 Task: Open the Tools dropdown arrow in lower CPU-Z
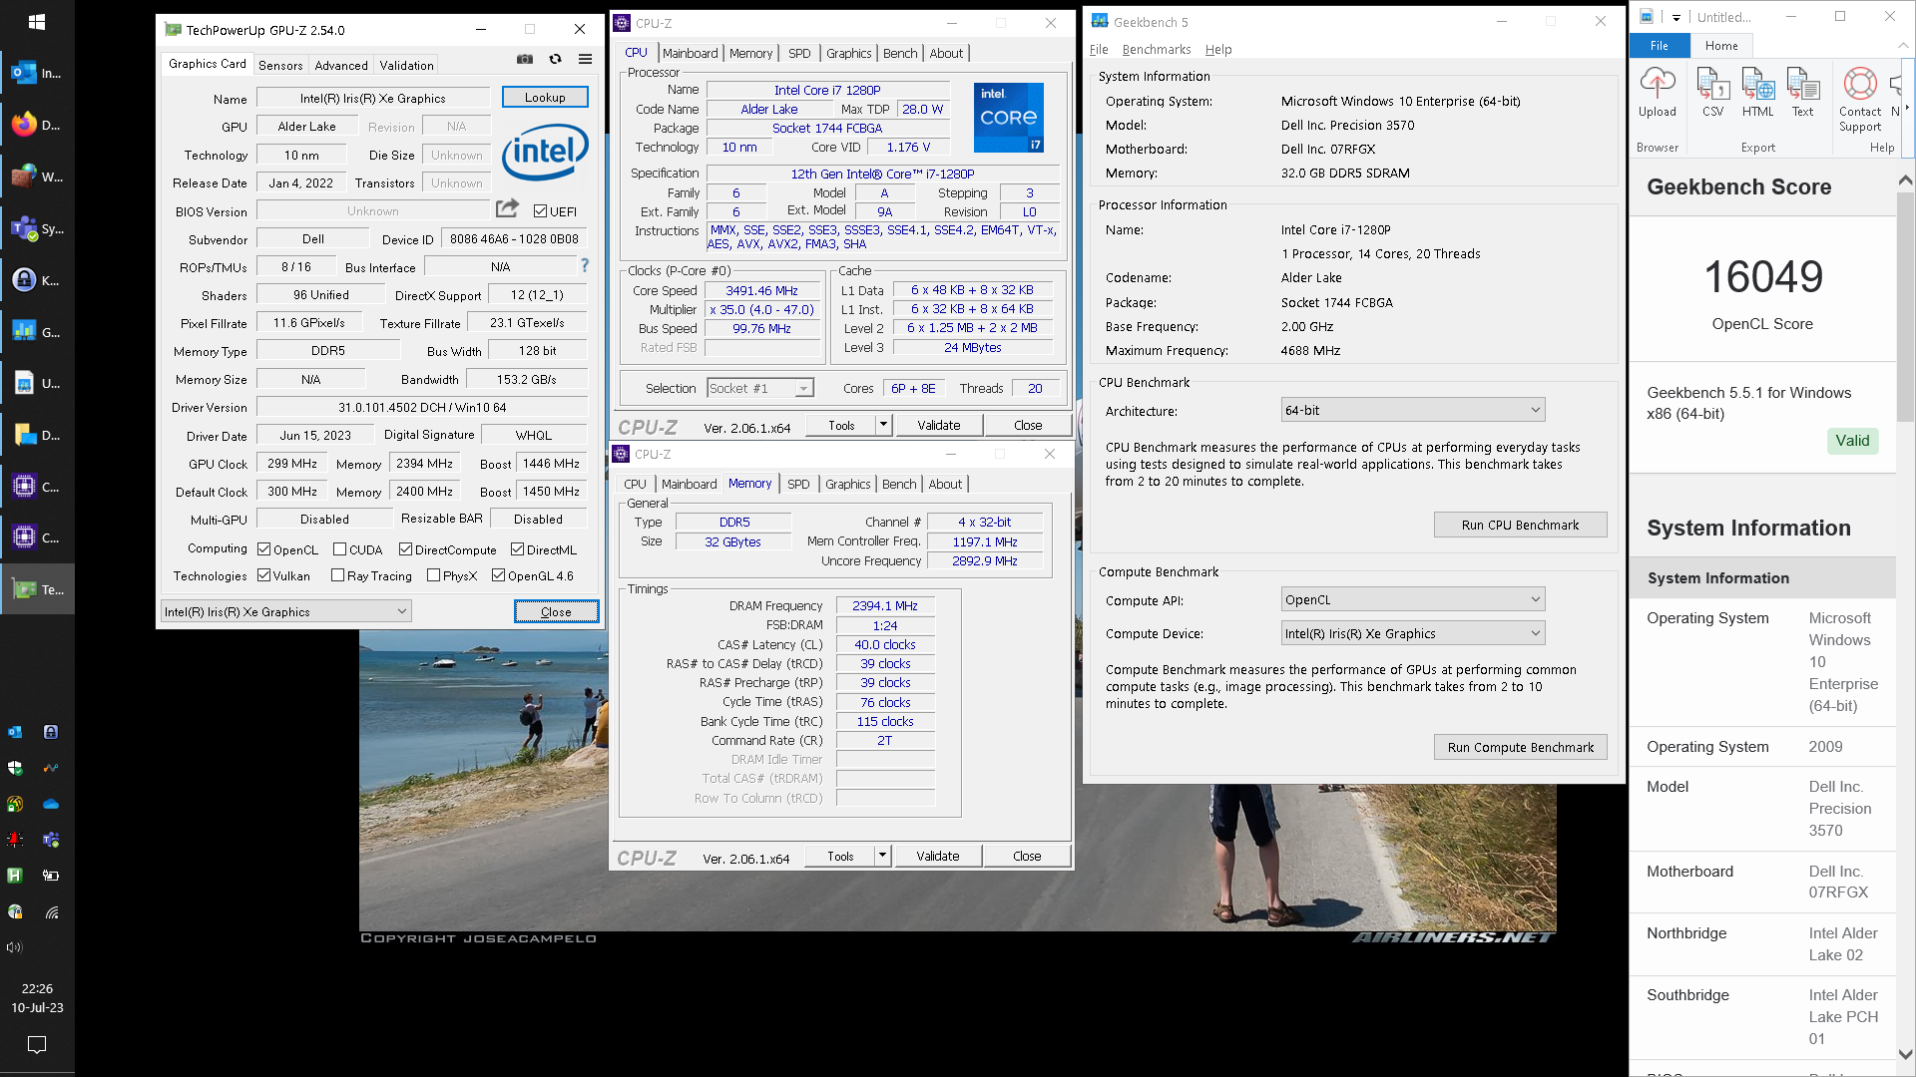[x=882, y=856]
